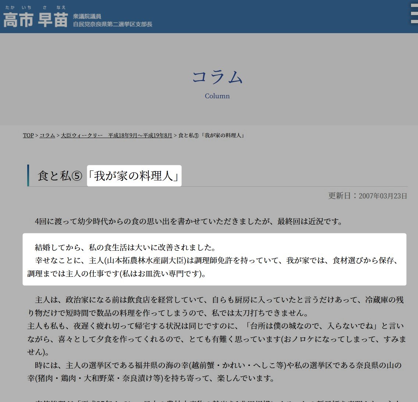Click highlighted title 「我が家の料理人」

point(134,176)
